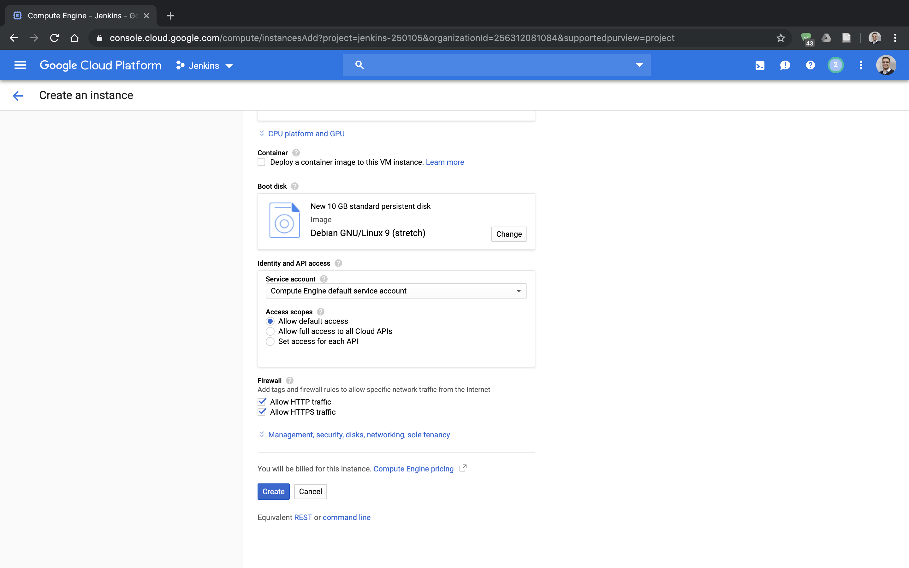Image resolution: width=909 pixels, height=568 pixels.
Task: Select Allow full access to all Cloud APIs
Action: pyautogui.click(x=270, y=331)
